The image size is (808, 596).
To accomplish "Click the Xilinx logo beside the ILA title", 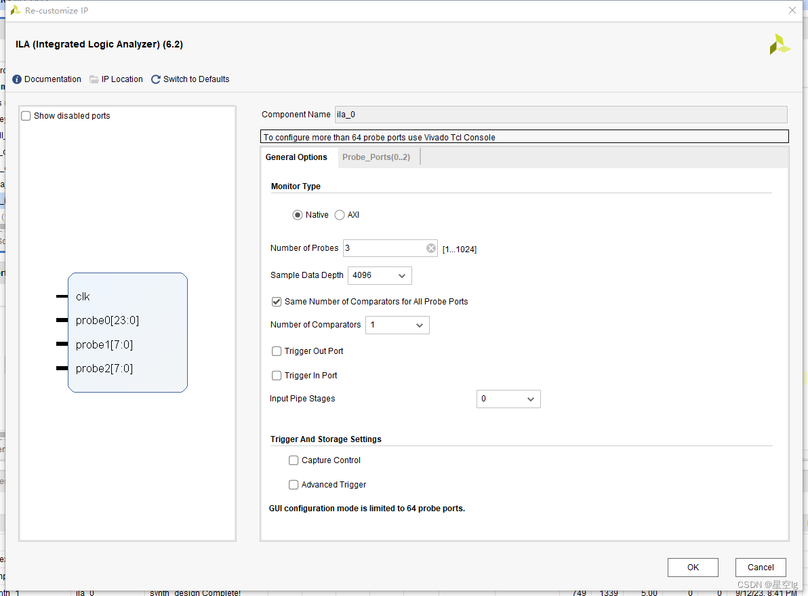I will tap(780, 44).
